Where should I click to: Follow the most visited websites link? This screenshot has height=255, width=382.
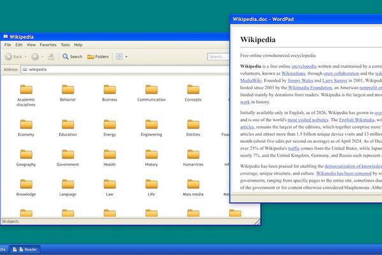click(x=308, y=120)
